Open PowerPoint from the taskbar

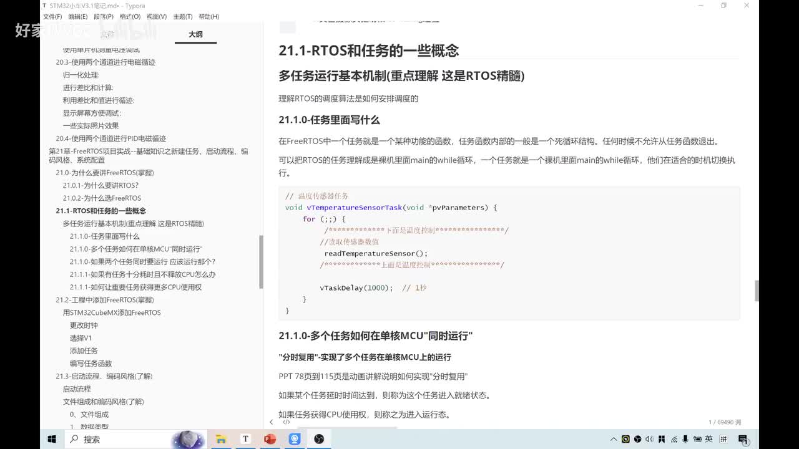270,439
